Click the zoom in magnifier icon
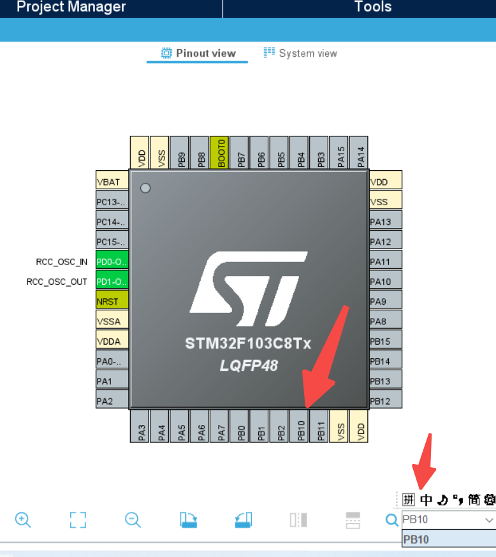 tap(23, 520)
